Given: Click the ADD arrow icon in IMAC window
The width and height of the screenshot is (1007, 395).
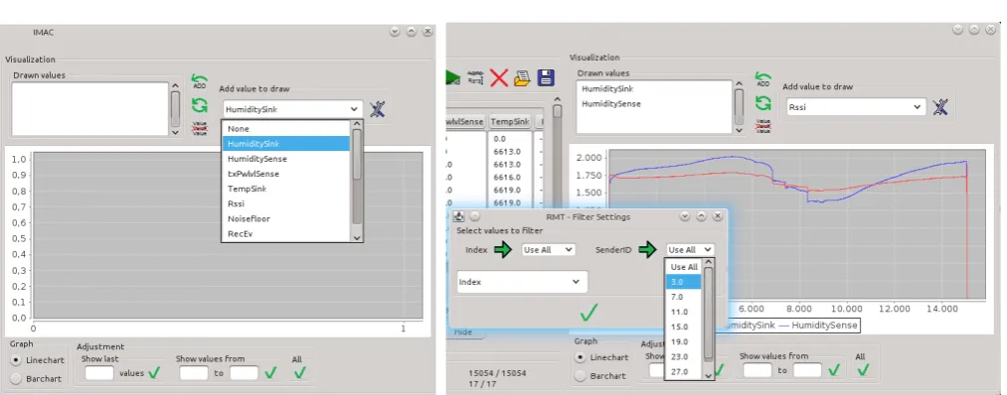Looking at the screenshot, I should [199, 81].
